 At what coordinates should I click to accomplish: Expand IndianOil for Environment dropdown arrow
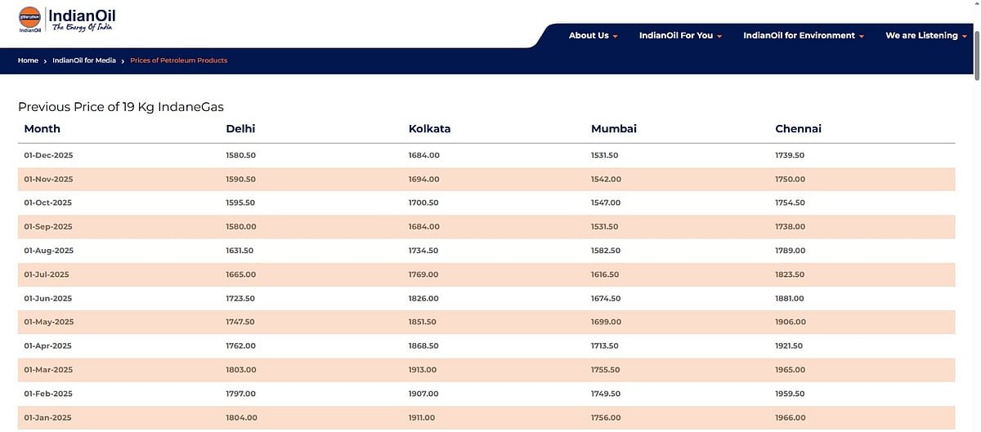(x=862, y=36)
